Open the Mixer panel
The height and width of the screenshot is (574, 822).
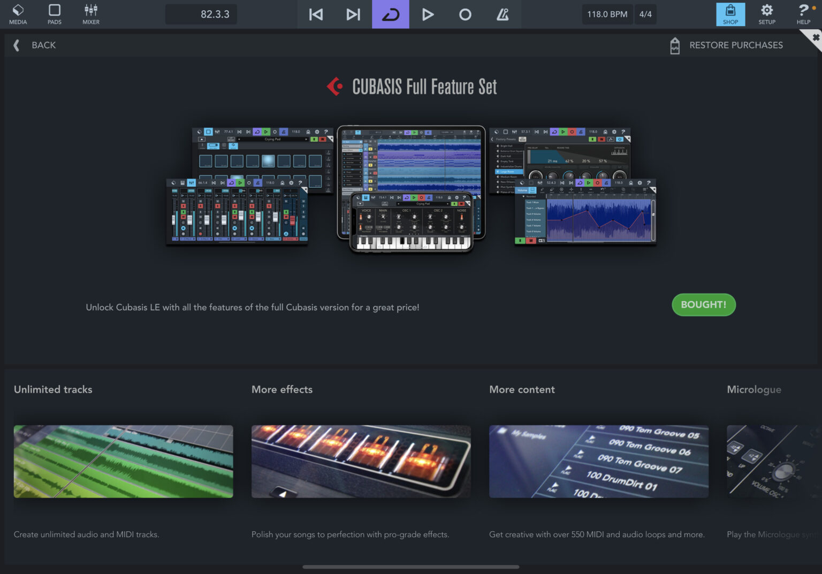(91, 14)
